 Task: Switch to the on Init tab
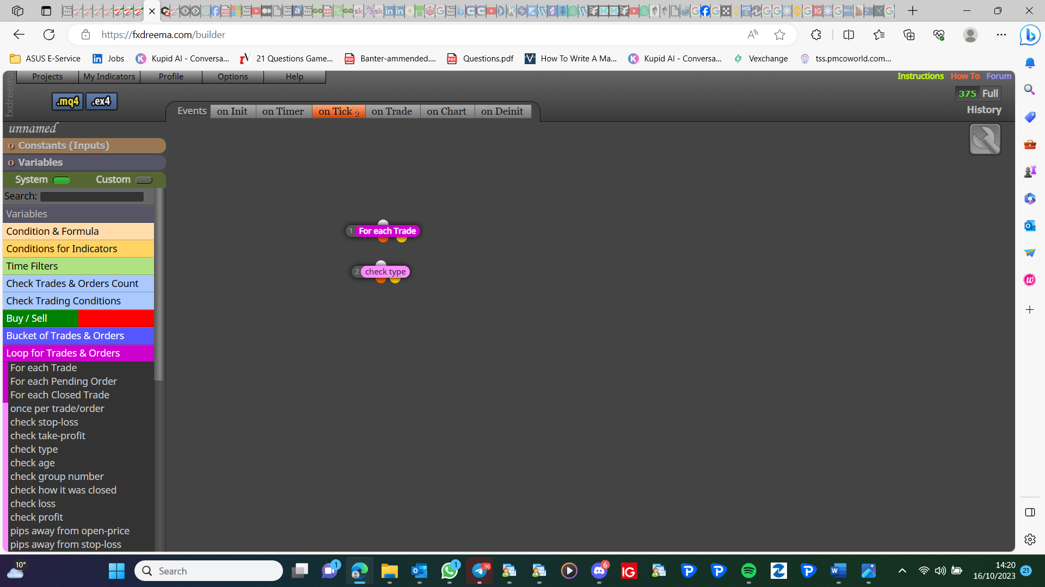click(232, 111)
